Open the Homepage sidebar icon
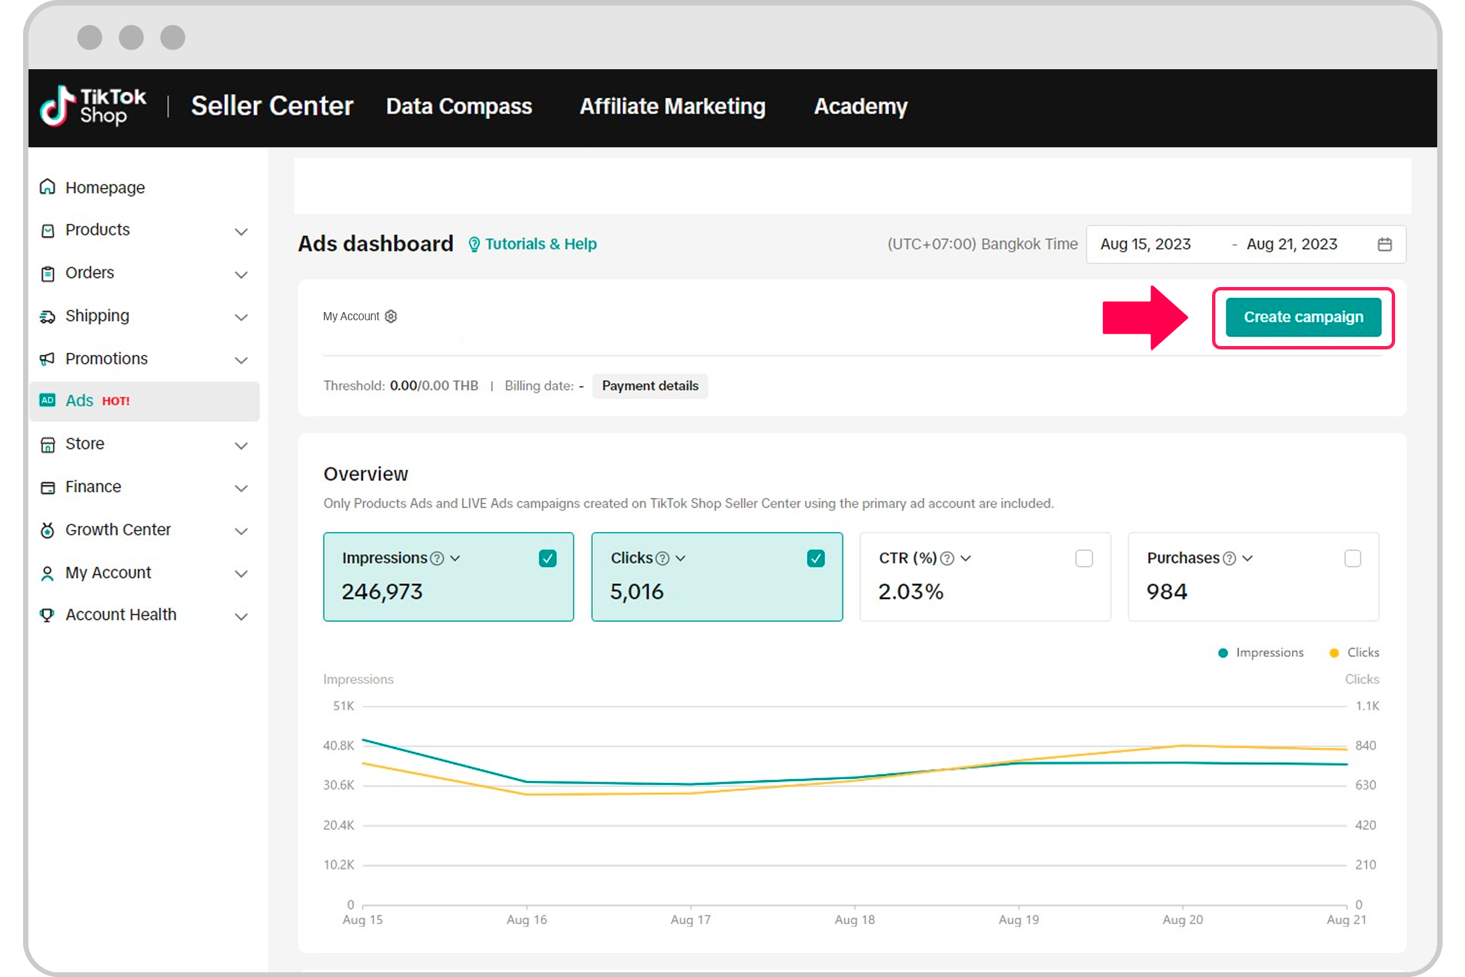1465x977 pixels. [47, 187]
